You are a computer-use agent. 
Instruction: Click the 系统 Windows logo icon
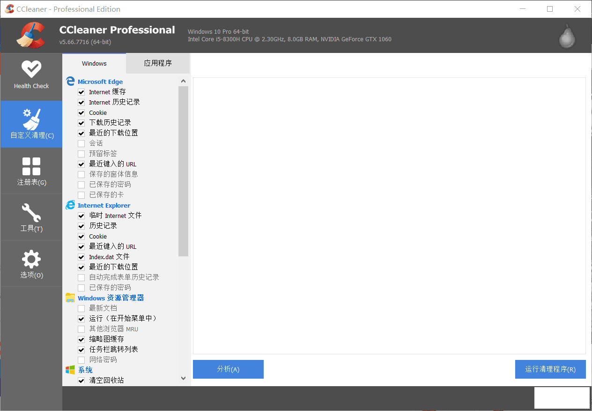pos(70,370)
